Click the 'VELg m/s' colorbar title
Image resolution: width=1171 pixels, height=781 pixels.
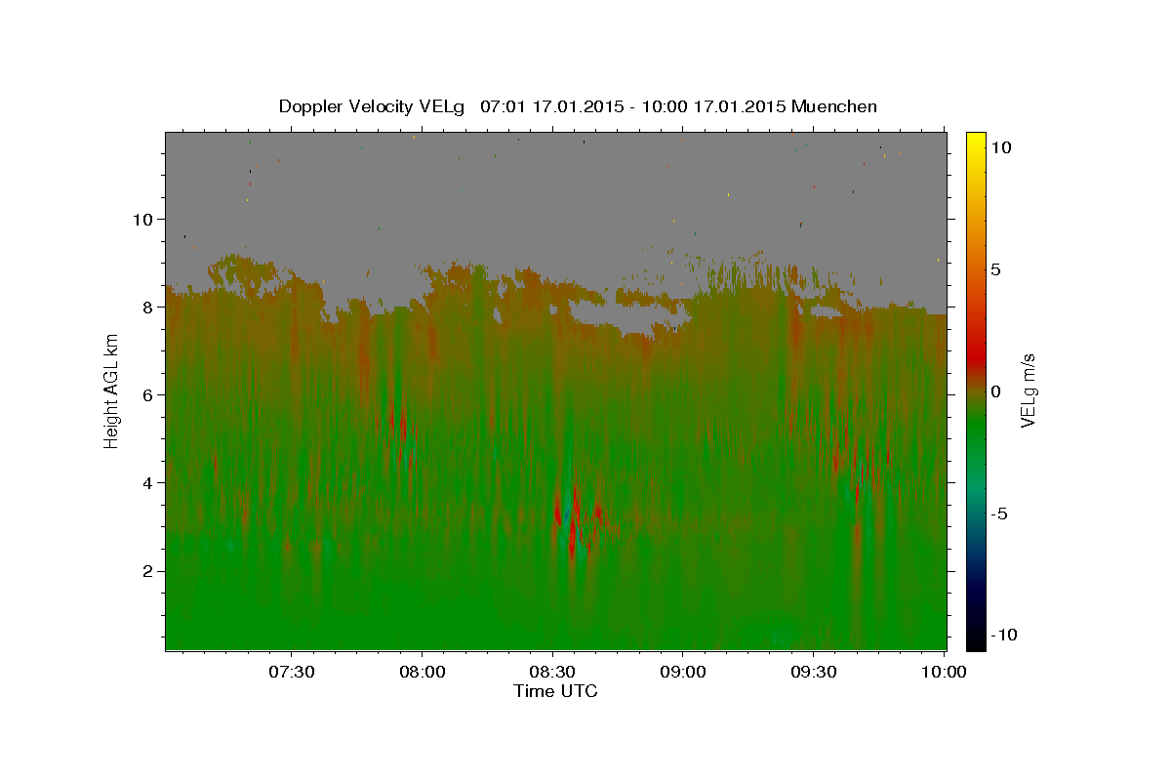[x=1029, y=390]
